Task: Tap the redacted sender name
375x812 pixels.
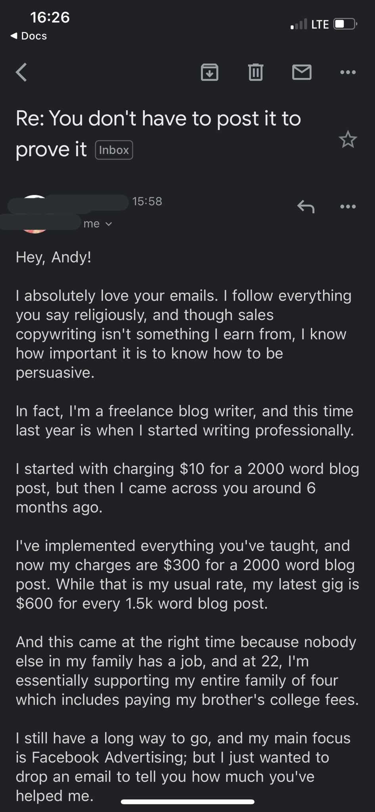Action: [x=68, y=202]
